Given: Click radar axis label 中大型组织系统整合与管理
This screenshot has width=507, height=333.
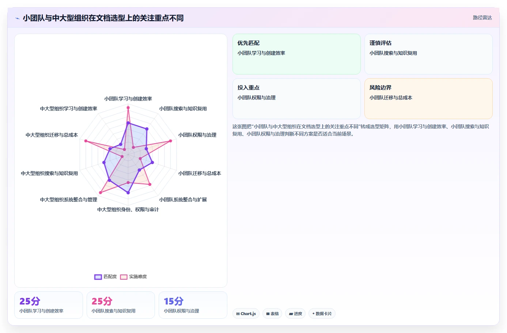Looking at the screenshot, I should pos(69,200).
